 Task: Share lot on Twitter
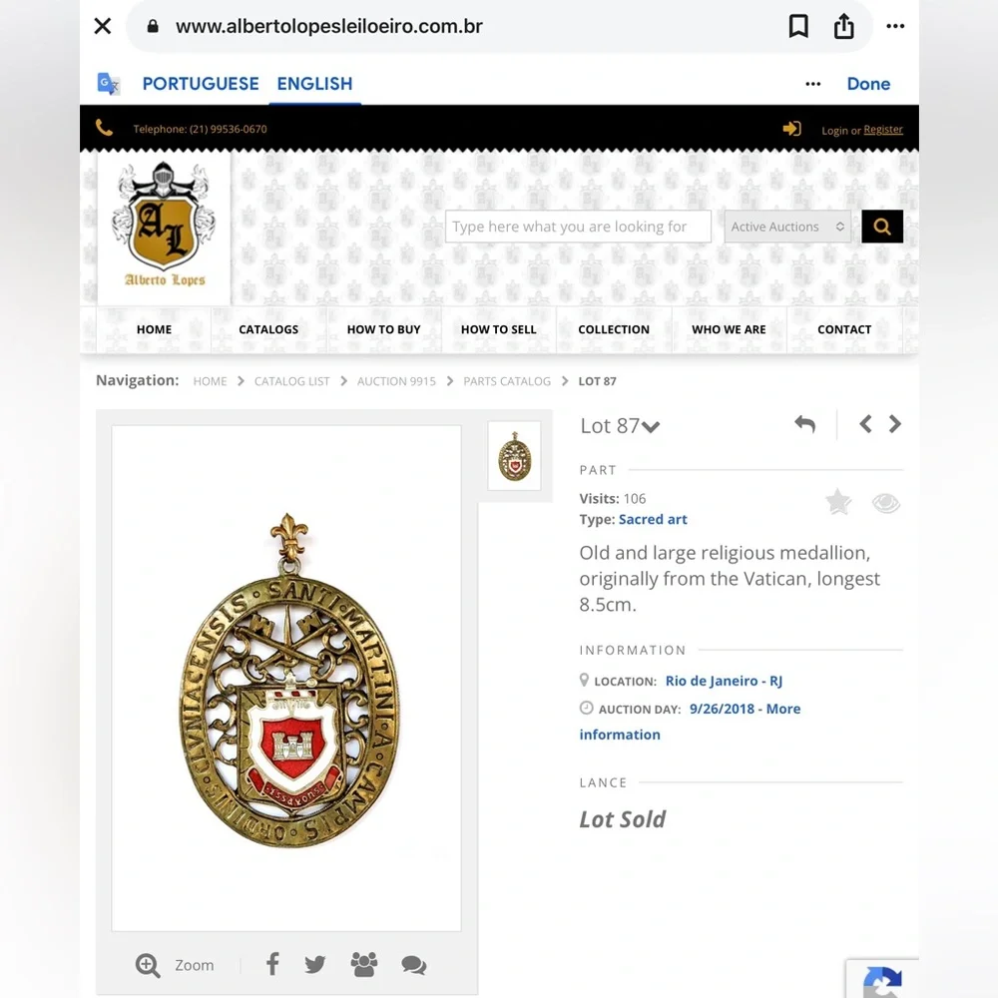(x=314, y=964)
